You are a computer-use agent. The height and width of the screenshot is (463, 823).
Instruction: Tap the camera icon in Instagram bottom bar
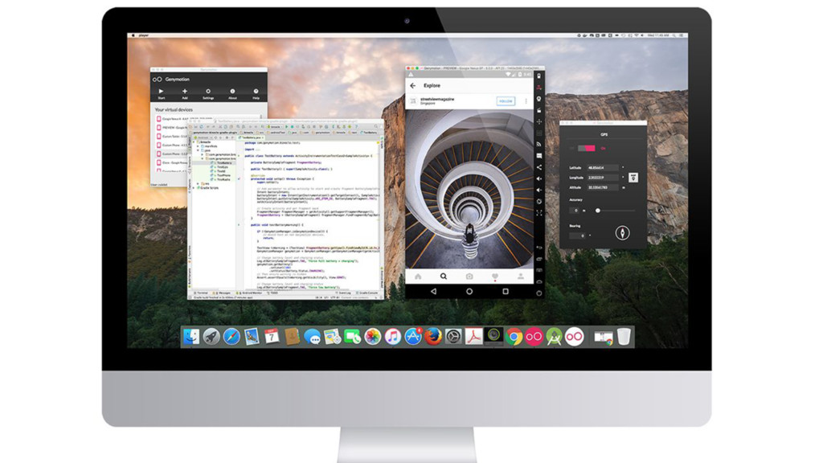coord(469,277)
